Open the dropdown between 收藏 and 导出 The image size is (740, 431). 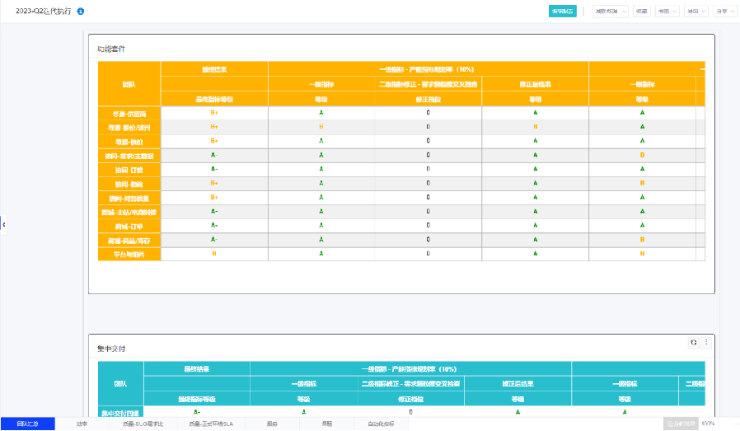click(667, 12)
